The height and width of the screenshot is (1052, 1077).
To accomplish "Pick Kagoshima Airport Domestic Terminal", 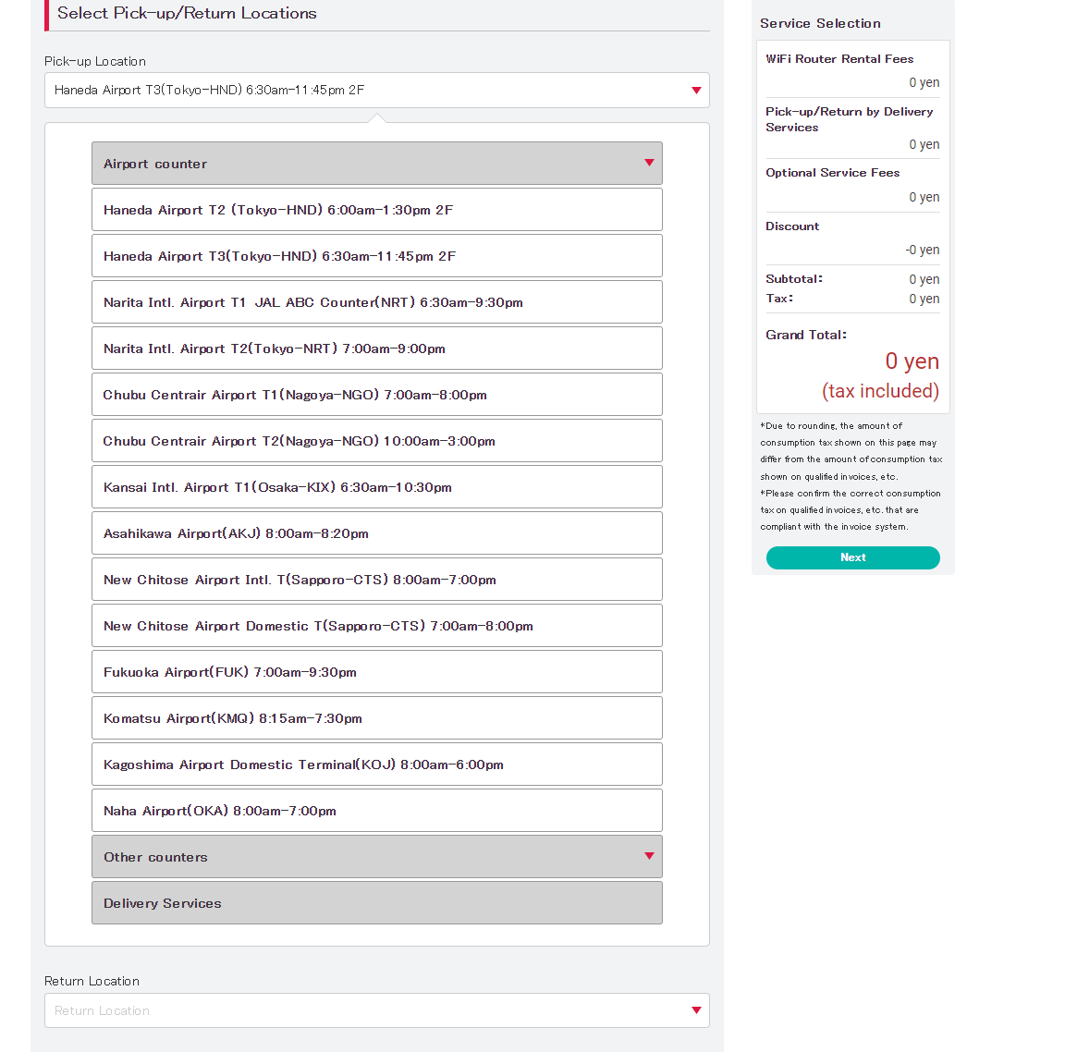I will tap(376, 765).
